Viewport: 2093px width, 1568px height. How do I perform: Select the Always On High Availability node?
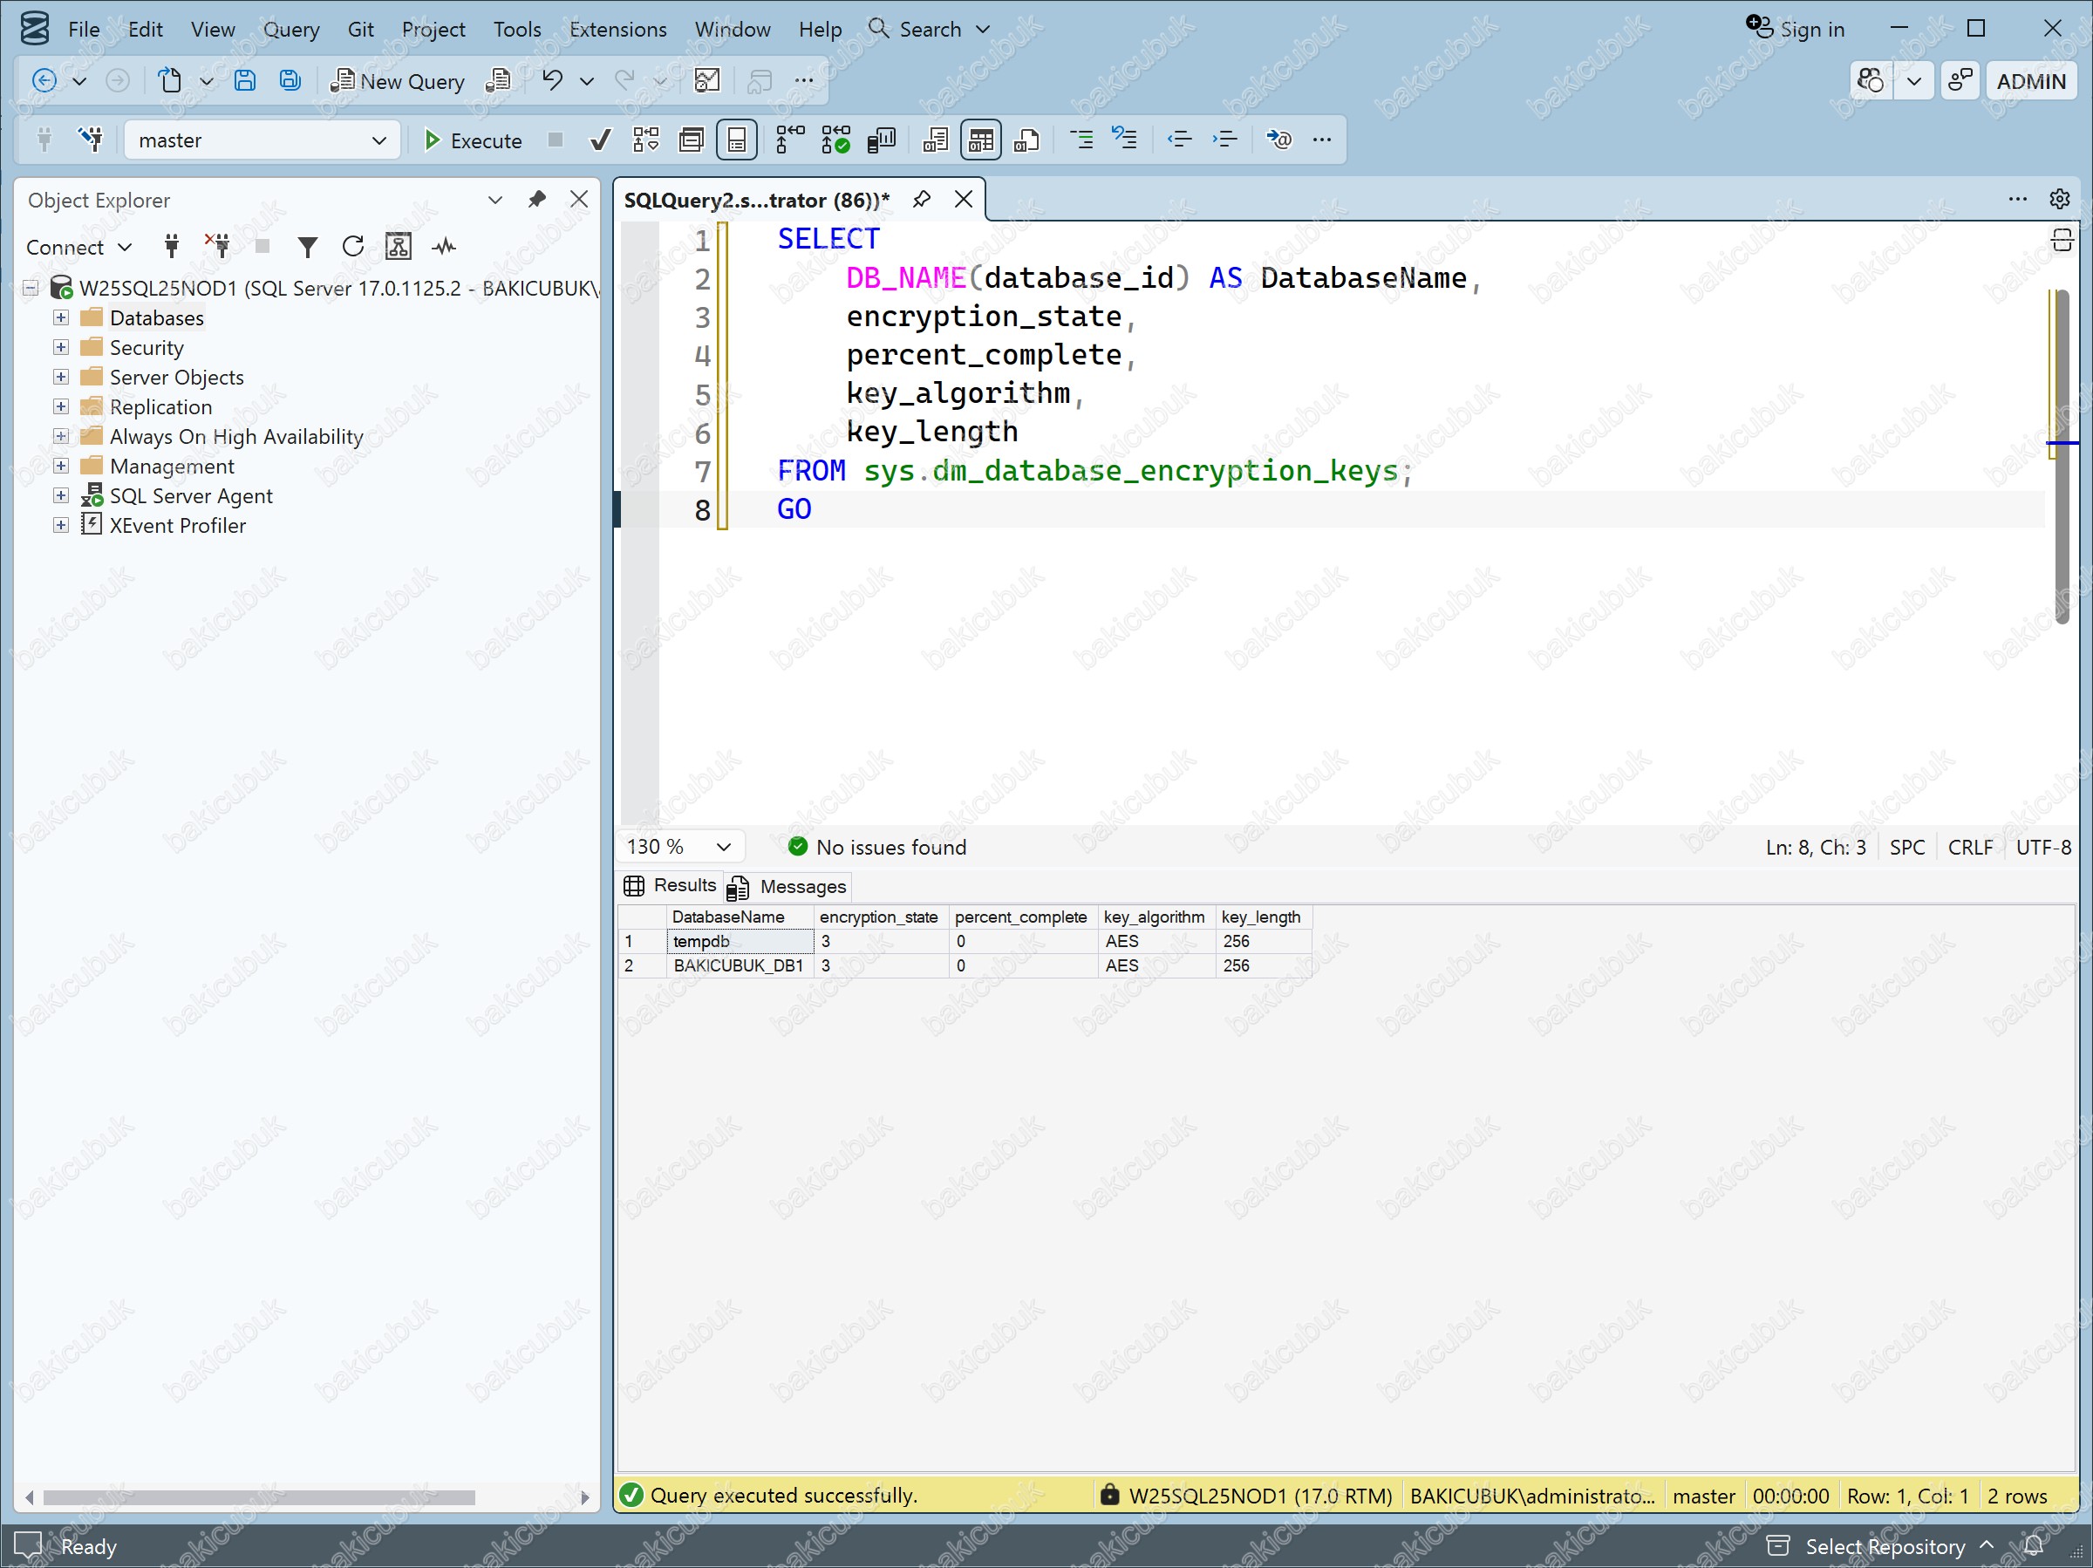coord(235,436)
